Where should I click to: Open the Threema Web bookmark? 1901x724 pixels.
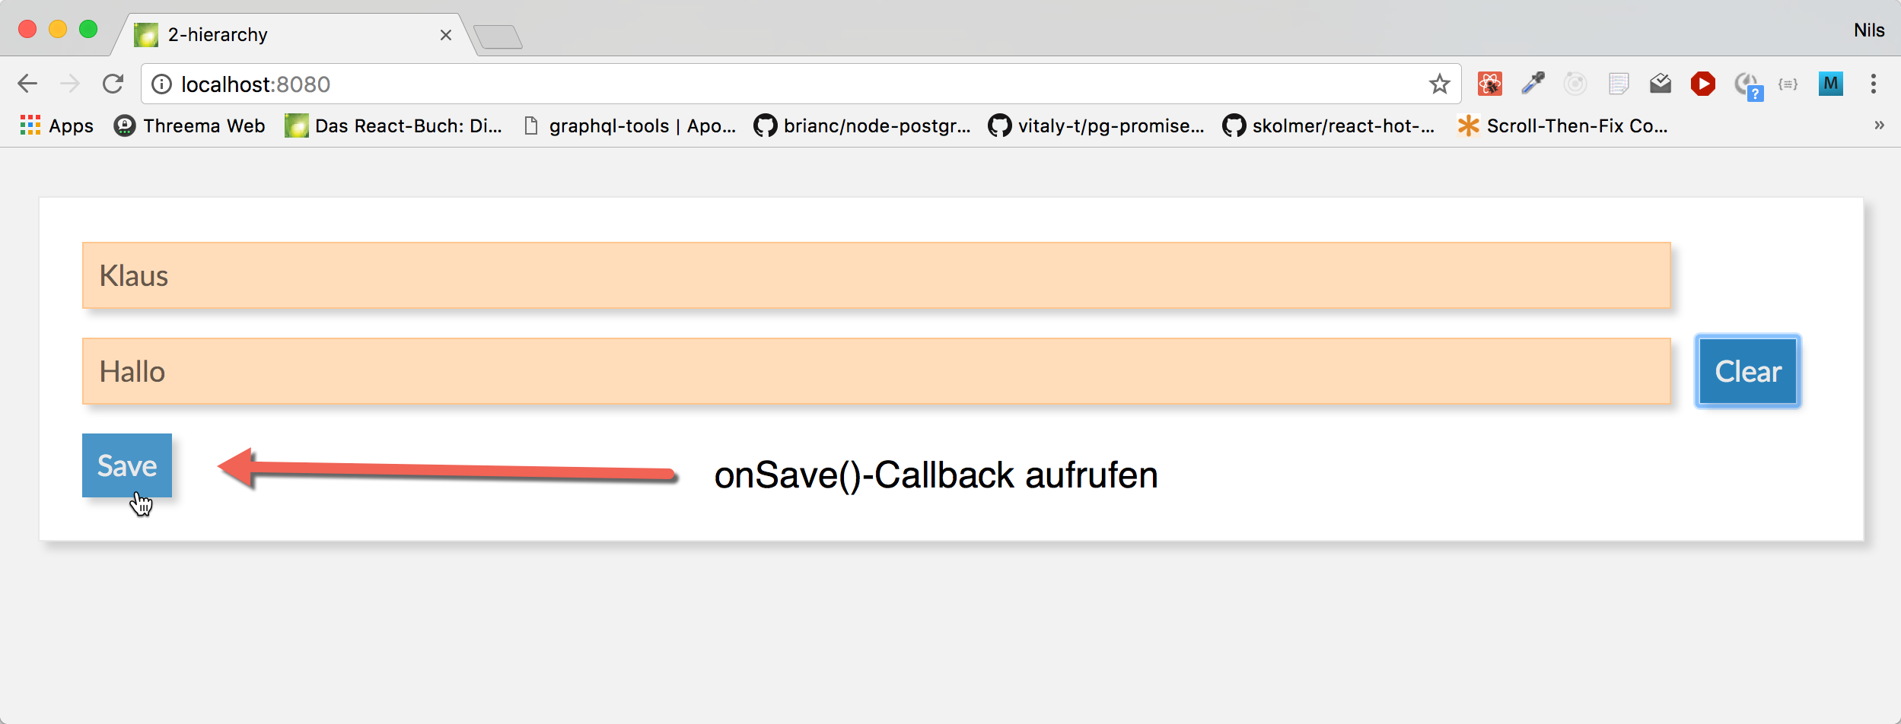click(x=189, y=125)
